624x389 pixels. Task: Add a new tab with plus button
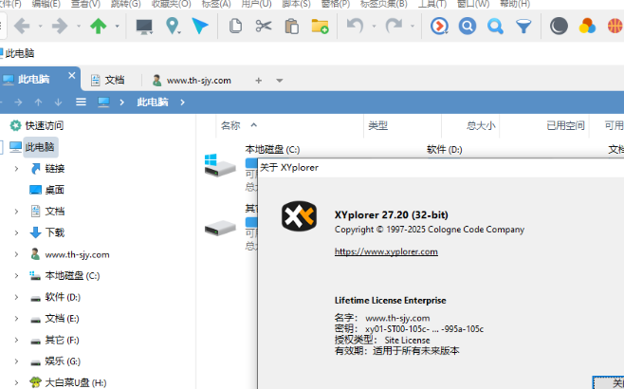(258, 81)
